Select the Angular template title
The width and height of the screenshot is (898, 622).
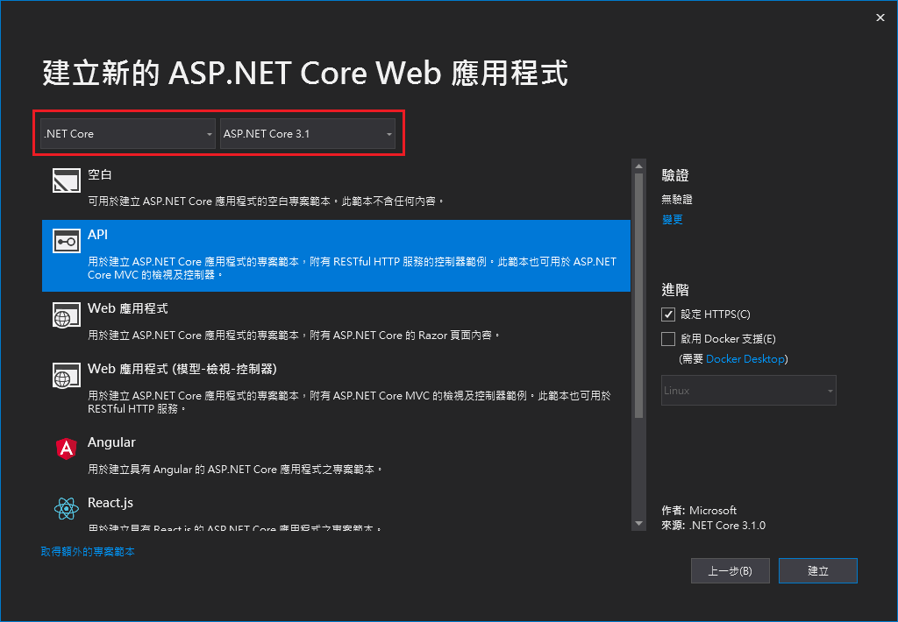111,442
